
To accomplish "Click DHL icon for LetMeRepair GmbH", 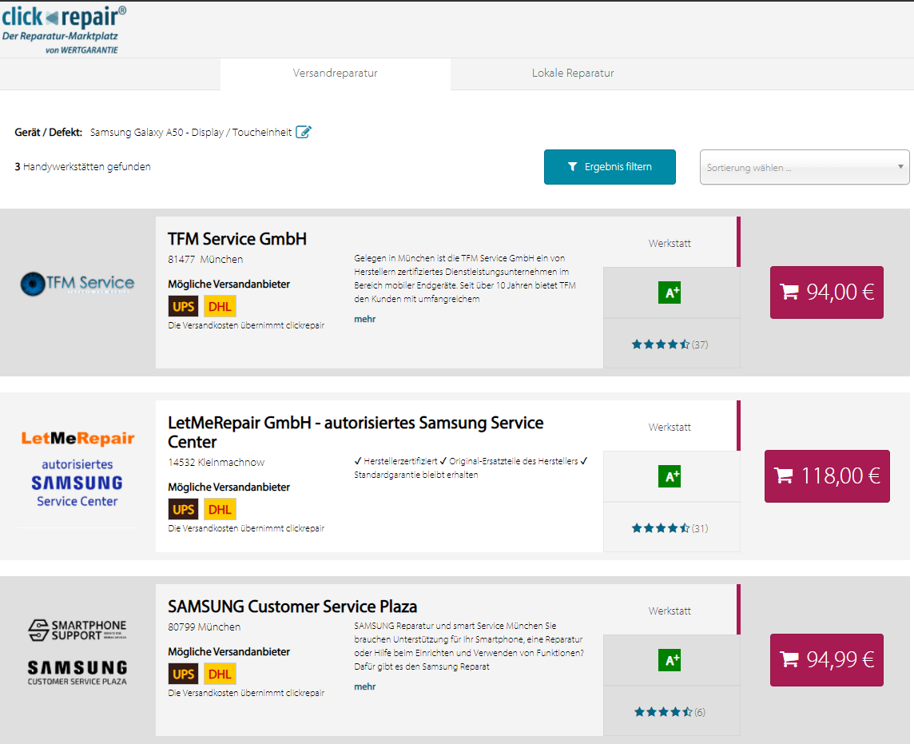I will 220,509.
